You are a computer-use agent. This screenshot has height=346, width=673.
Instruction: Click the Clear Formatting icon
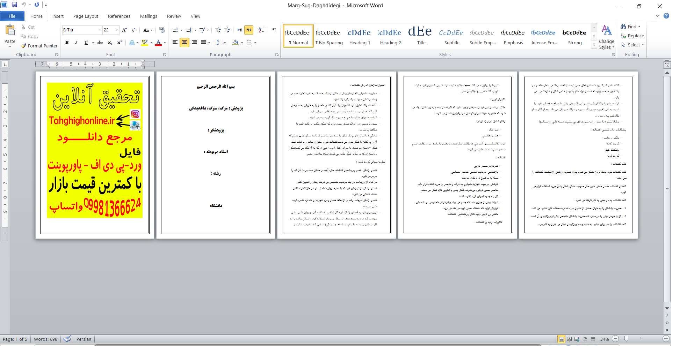162,30
